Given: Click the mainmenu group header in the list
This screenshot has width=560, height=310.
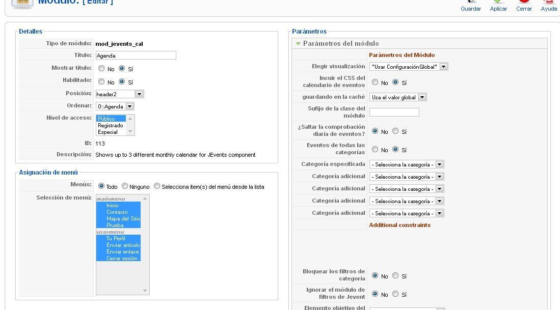Looking at the screenshot, I should tap(111, 199).
